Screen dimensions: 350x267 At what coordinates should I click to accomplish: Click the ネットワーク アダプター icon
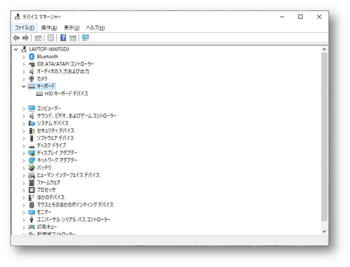pyautogui.click(x=31, y=160)
